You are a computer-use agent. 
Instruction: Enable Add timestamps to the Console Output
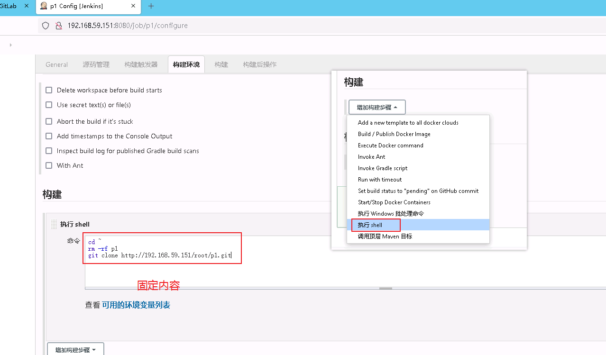pos(49,136)
